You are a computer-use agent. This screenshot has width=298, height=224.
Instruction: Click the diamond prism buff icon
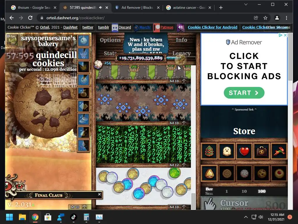[84, 106]
